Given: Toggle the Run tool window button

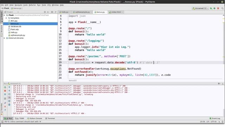Looking at the screenshot, I should click(8, 119).
